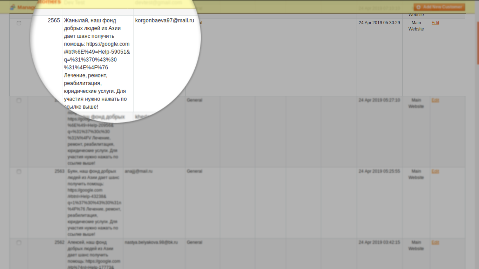Click the Manage Customers header icon
Screen dimensions: 479x269
pos(13,7)
